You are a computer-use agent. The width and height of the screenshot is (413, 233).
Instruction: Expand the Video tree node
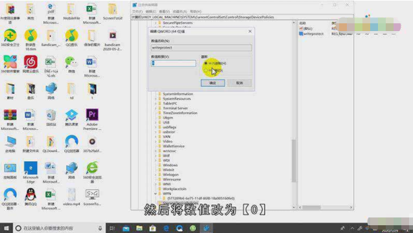pyautogui.click(x=156, y=141)
